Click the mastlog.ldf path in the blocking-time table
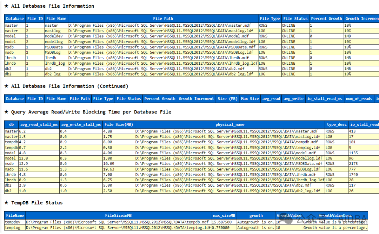Image resolution: width=379 pixels, height=234 pixels. pyautogui.click(x=228, y=137)
